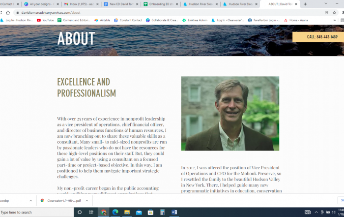This screenshot has height=217, width=344.
Task: Expand options for the webp download
Action: pyautogui.click(x=30, y=201)
